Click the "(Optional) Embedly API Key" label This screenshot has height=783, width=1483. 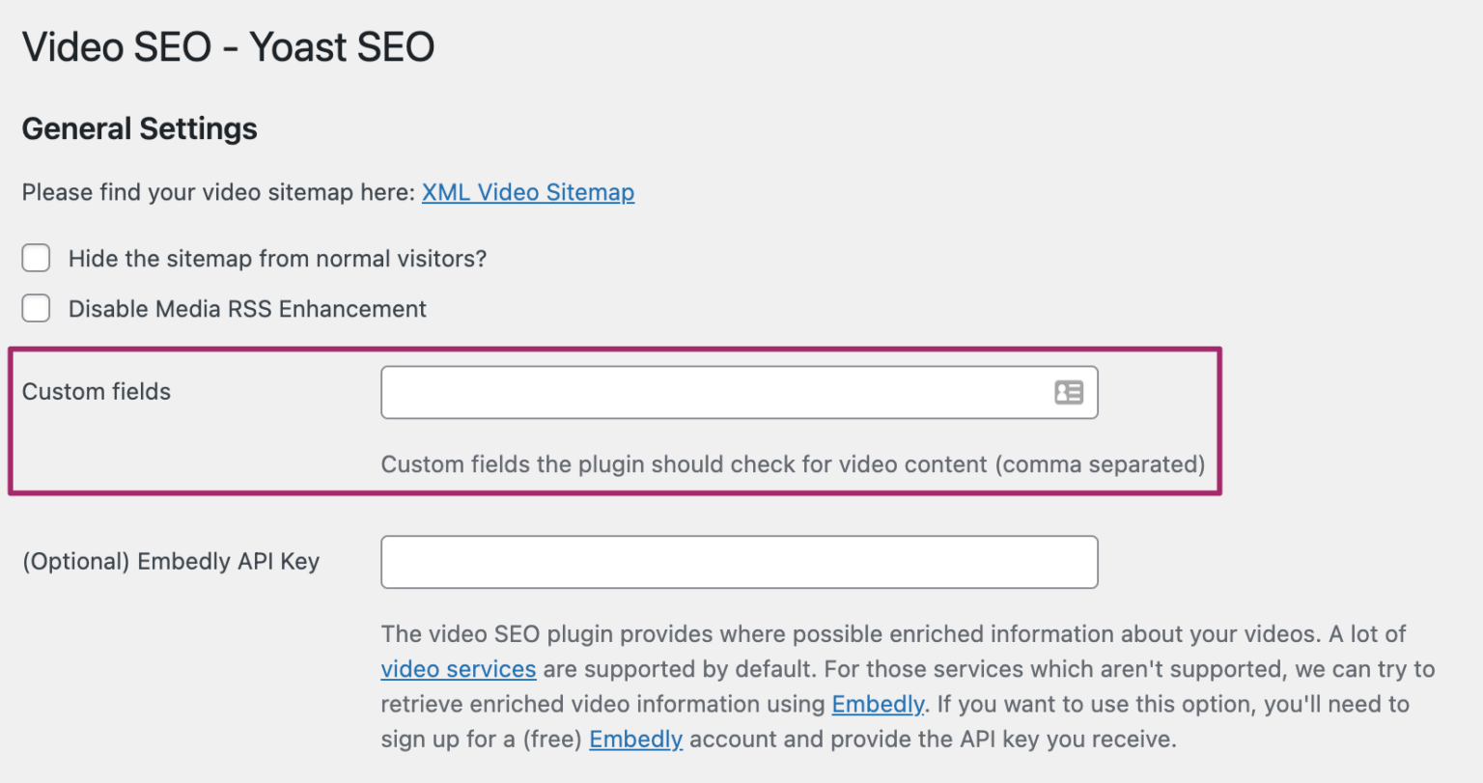(170, 561)
